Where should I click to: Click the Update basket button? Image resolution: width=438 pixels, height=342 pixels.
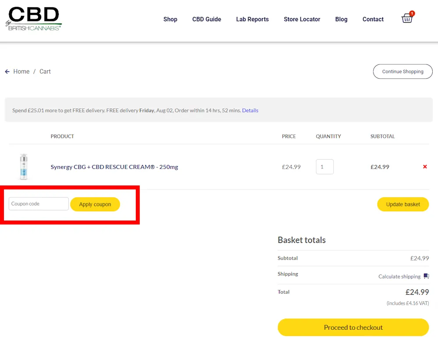point(403,204)
